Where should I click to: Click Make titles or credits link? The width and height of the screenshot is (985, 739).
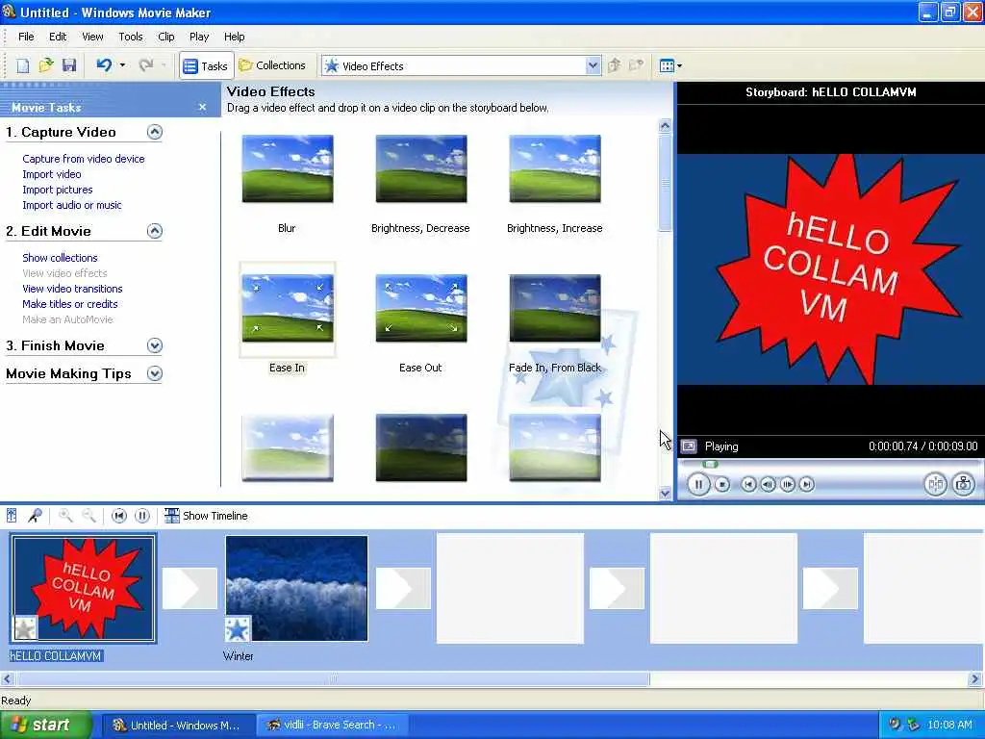click(69, 304)
